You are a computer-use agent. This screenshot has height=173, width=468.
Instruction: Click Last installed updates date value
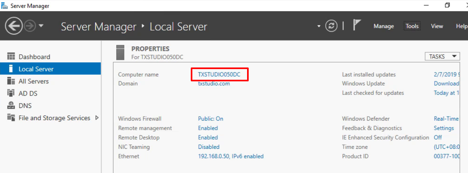pos(447,75)
